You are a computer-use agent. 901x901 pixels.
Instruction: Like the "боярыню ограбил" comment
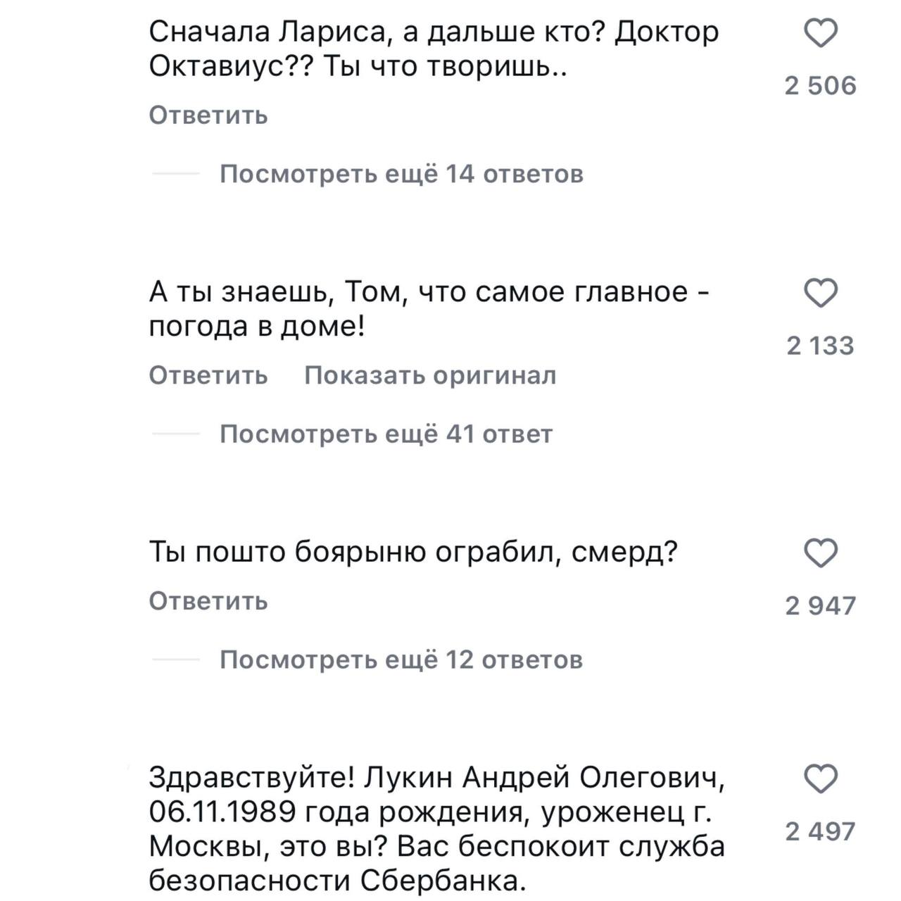click(821, 553)
